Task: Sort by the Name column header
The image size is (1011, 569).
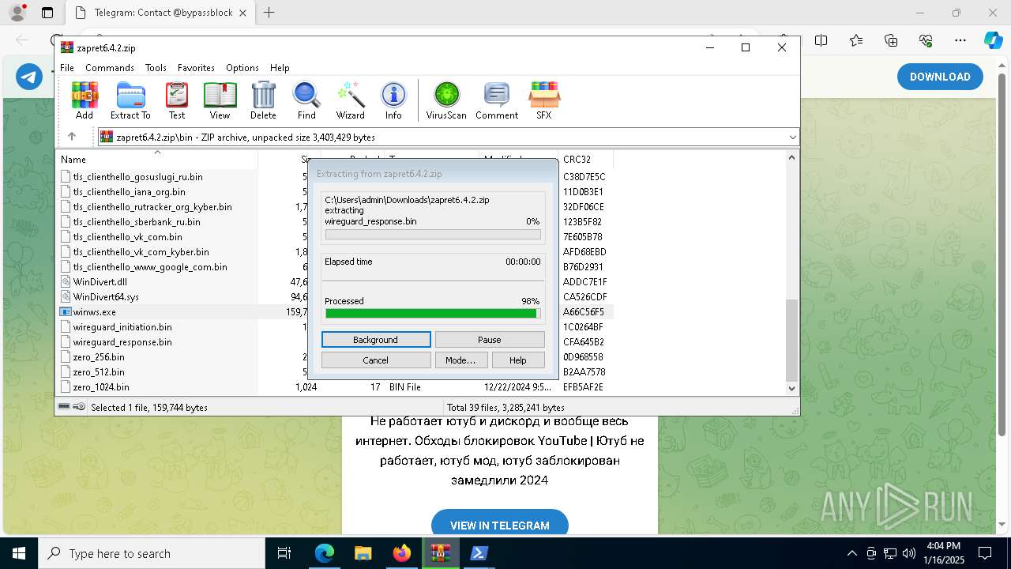Action: pos(156,159)
